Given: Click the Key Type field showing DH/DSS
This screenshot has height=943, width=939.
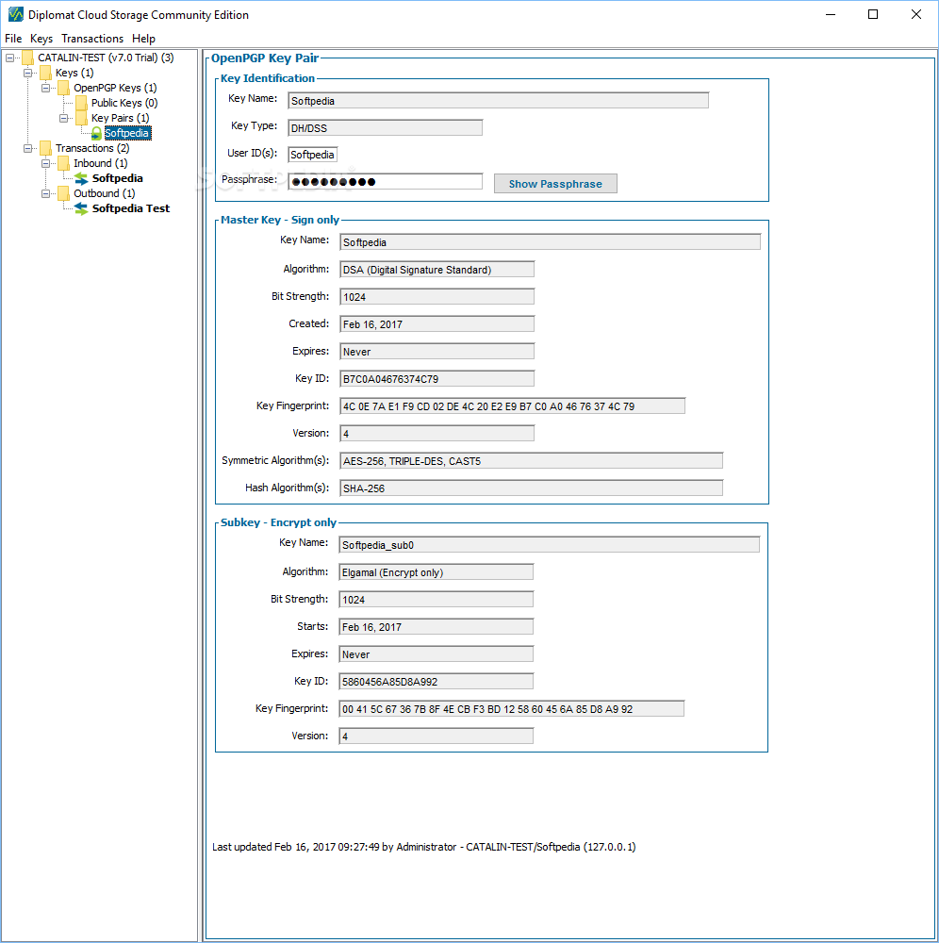Looking at the screenshot, I should click(x=386, y=127).
